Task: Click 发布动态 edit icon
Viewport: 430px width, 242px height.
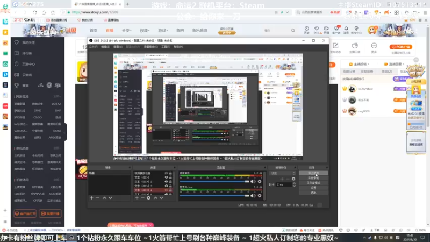Action: pos(335,46)
